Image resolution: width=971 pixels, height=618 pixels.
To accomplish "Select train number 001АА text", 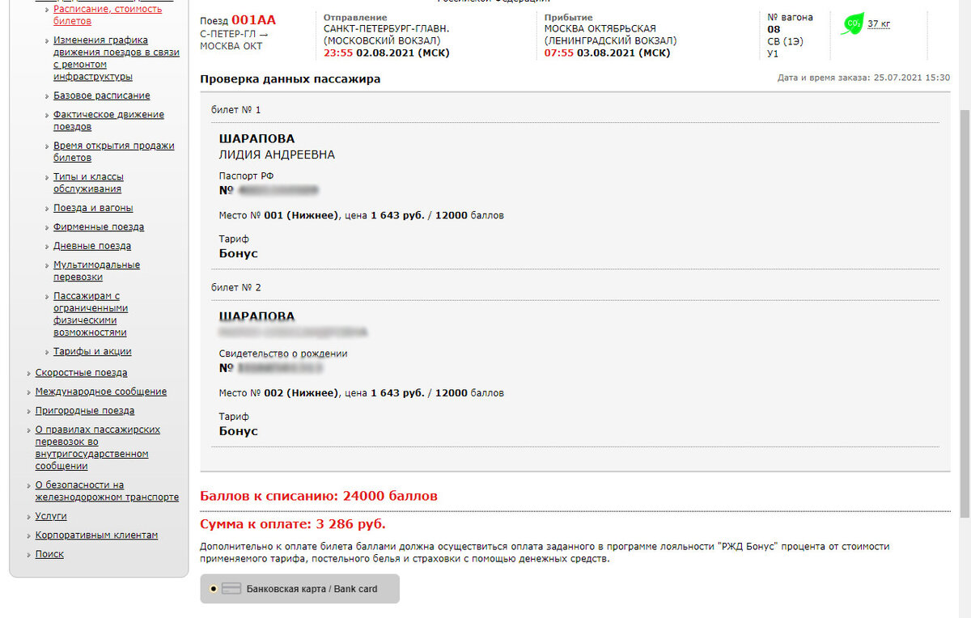I will pos(253,19).
